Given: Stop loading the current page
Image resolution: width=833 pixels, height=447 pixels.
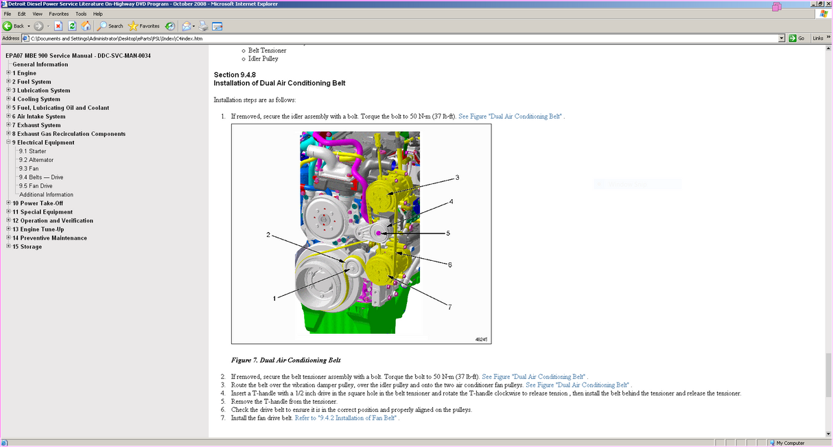Looking at the screenshot, I should pyautogui.click(x=58, y=26).
